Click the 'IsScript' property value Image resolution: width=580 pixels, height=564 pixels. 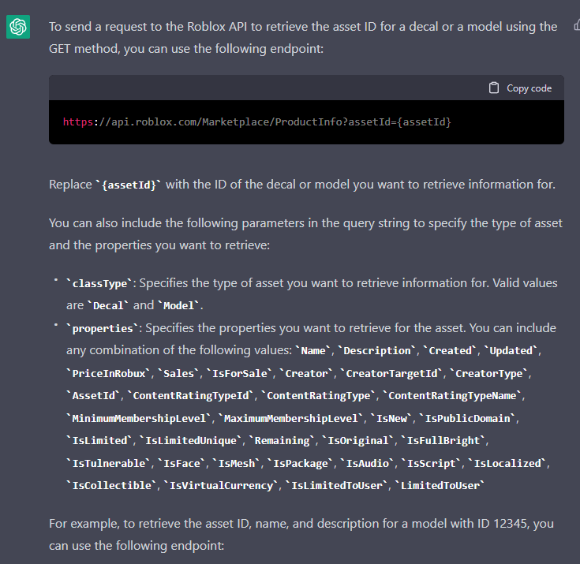[x=431, y=464]
